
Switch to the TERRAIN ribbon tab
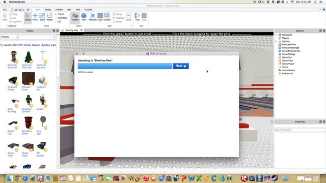pos(59,10)
